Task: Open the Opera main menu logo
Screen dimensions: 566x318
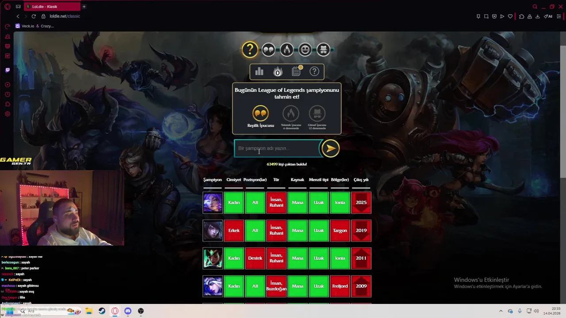Action: [x=8, y=7]
